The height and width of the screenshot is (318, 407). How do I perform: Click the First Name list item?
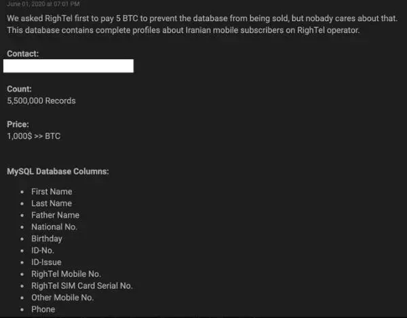coord(52,192)
